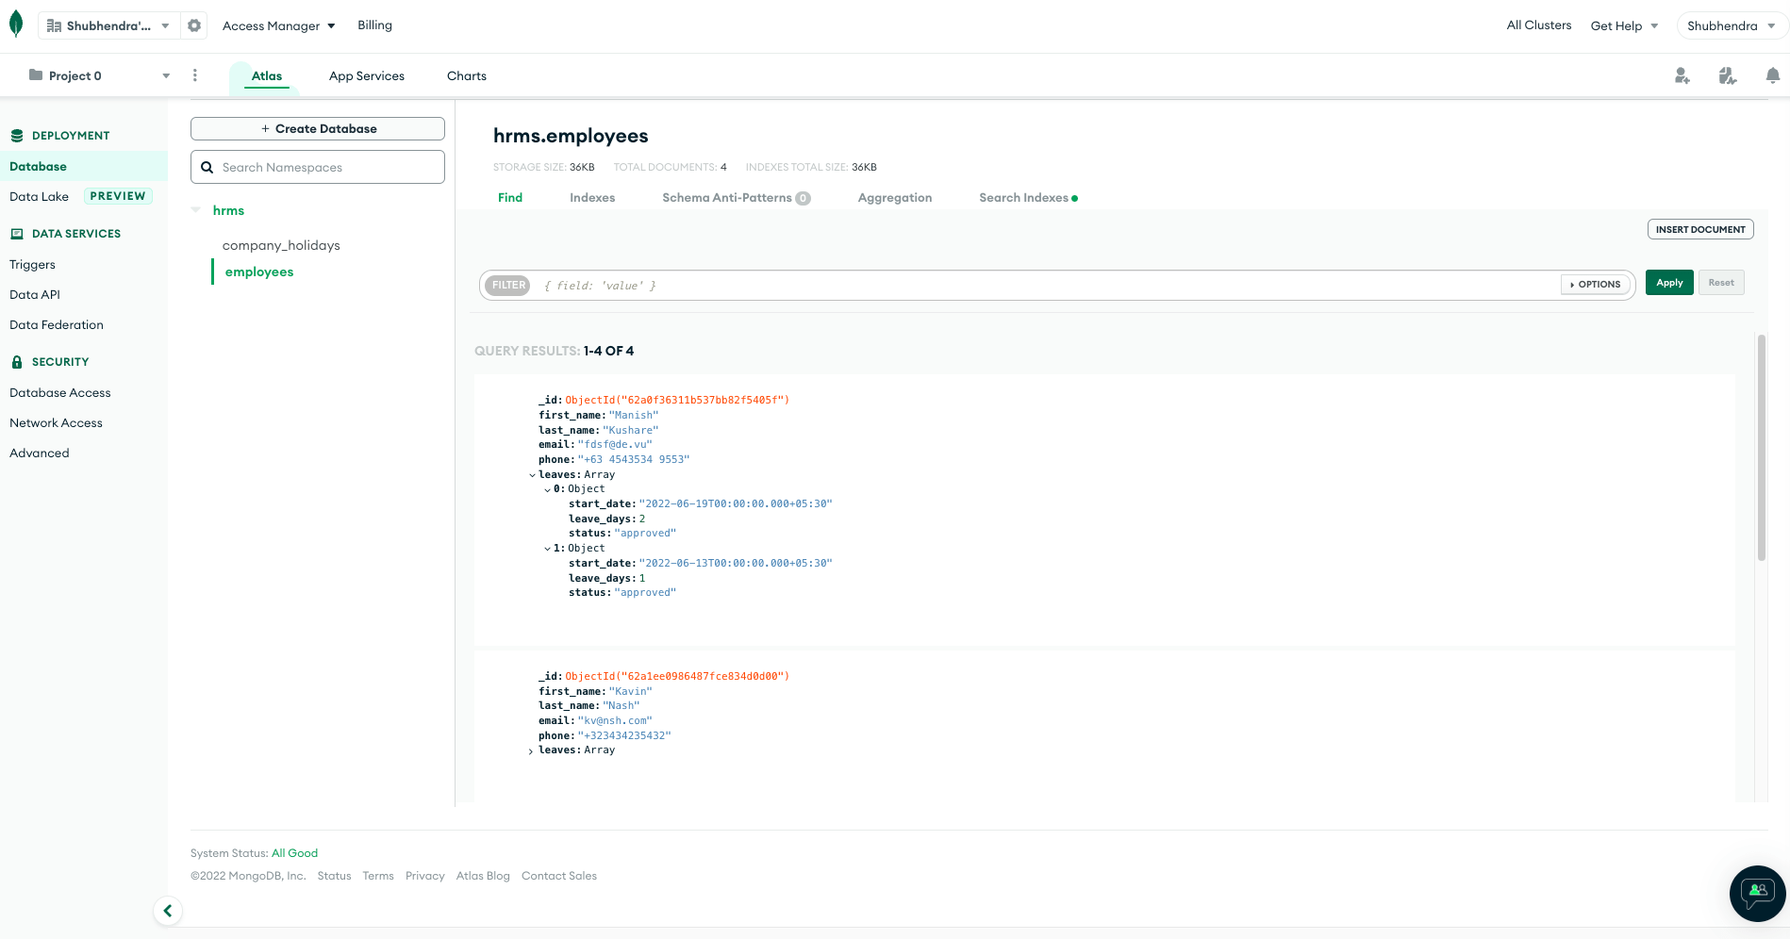Expand the filter OPTIONS panel

point(1594,284)
